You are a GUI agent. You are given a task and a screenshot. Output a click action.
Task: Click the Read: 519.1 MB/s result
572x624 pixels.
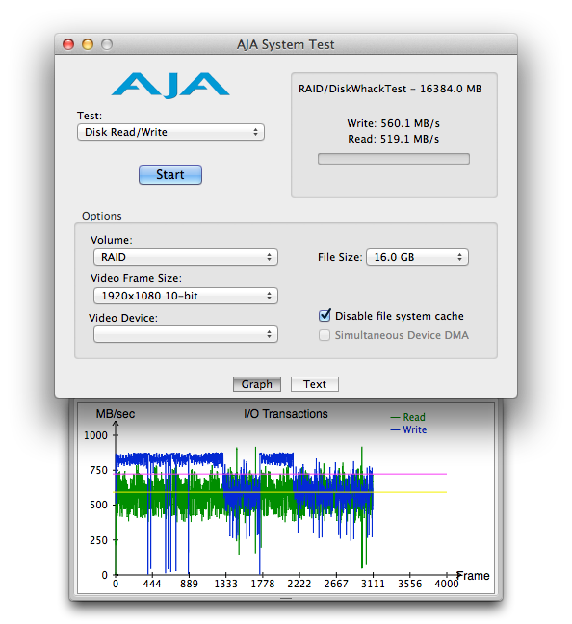[393, 139]
